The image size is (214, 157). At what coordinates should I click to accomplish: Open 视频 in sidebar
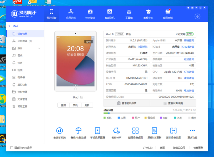tap(25, 70)
